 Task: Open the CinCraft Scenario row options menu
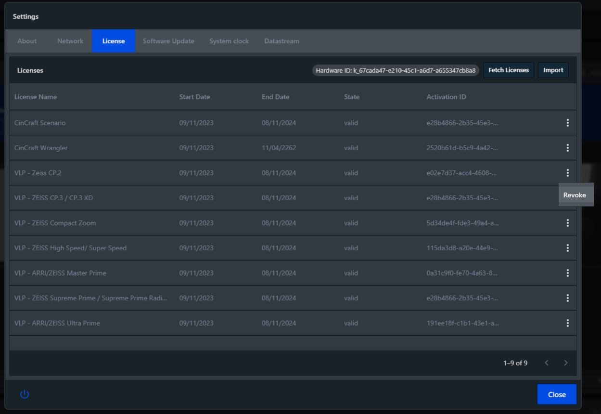coord(567,123)
